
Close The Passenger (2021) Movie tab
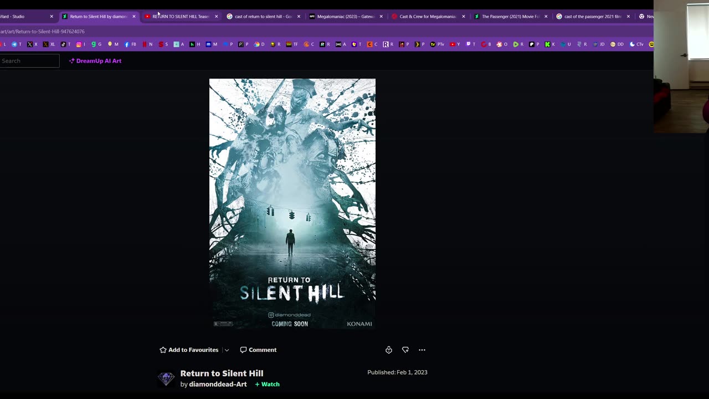pyautogui.click(x=546, y=17)
